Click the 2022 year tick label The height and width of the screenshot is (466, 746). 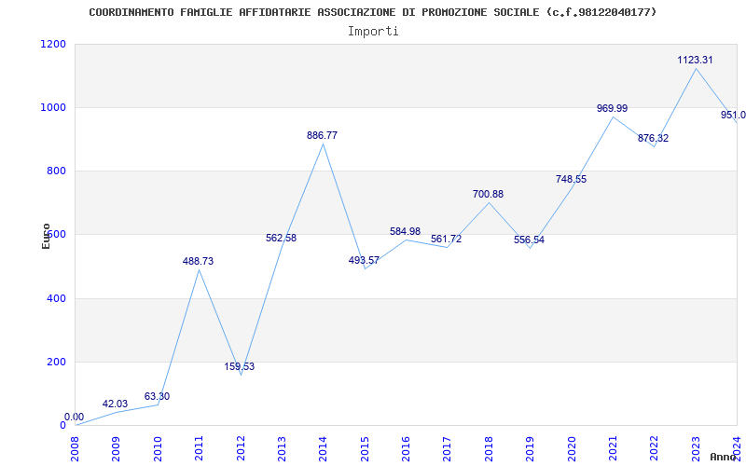(655, 449)
